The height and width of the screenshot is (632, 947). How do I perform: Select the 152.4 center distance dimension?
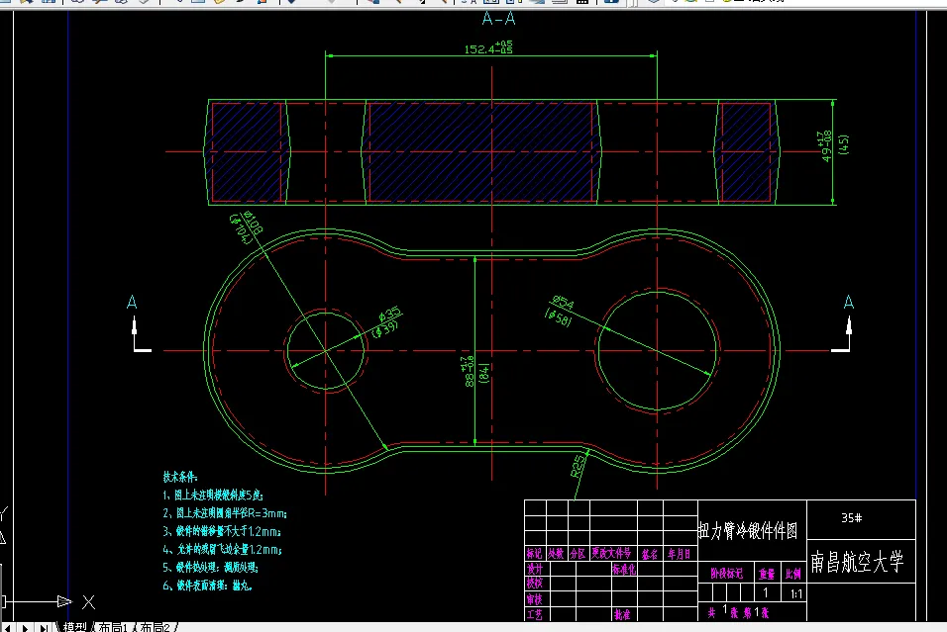pos(488,47)
